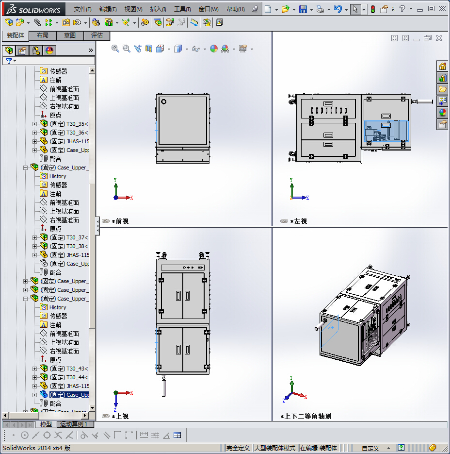Open the 工具(T) menu
The width and height of the screenshot is (450, 454).
point(182,9)
